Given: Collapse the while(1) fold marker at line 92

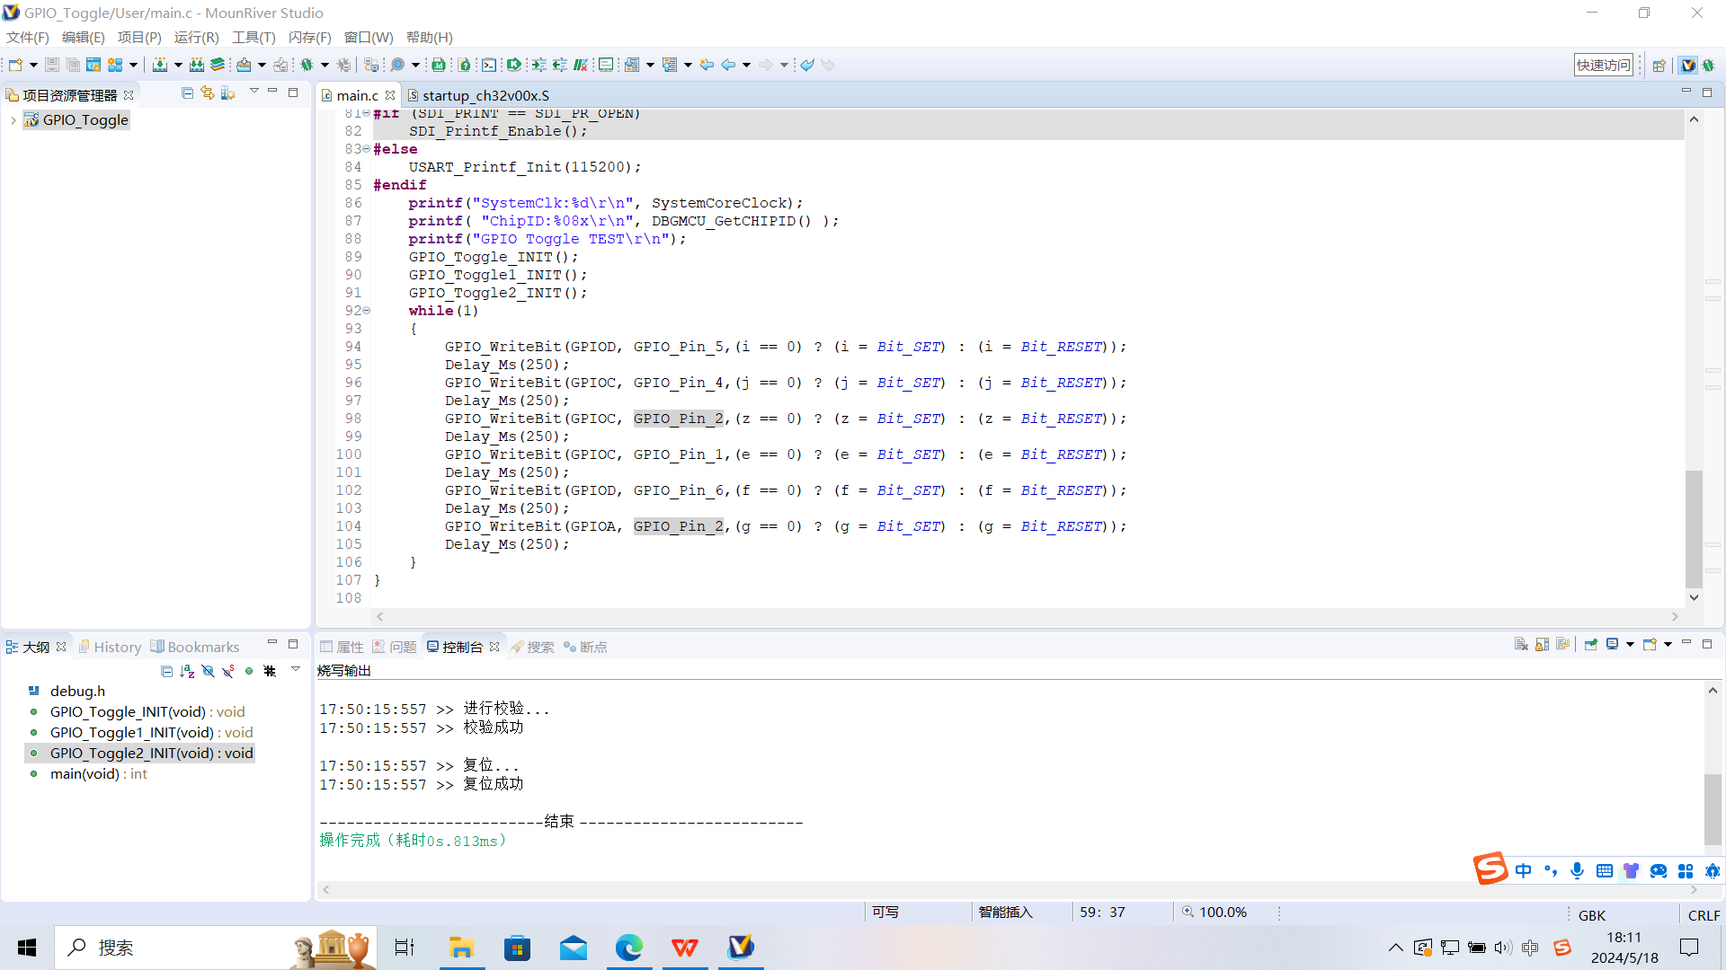Looking at the screenshot, I should pyautogui.click(x=367, y=311).
